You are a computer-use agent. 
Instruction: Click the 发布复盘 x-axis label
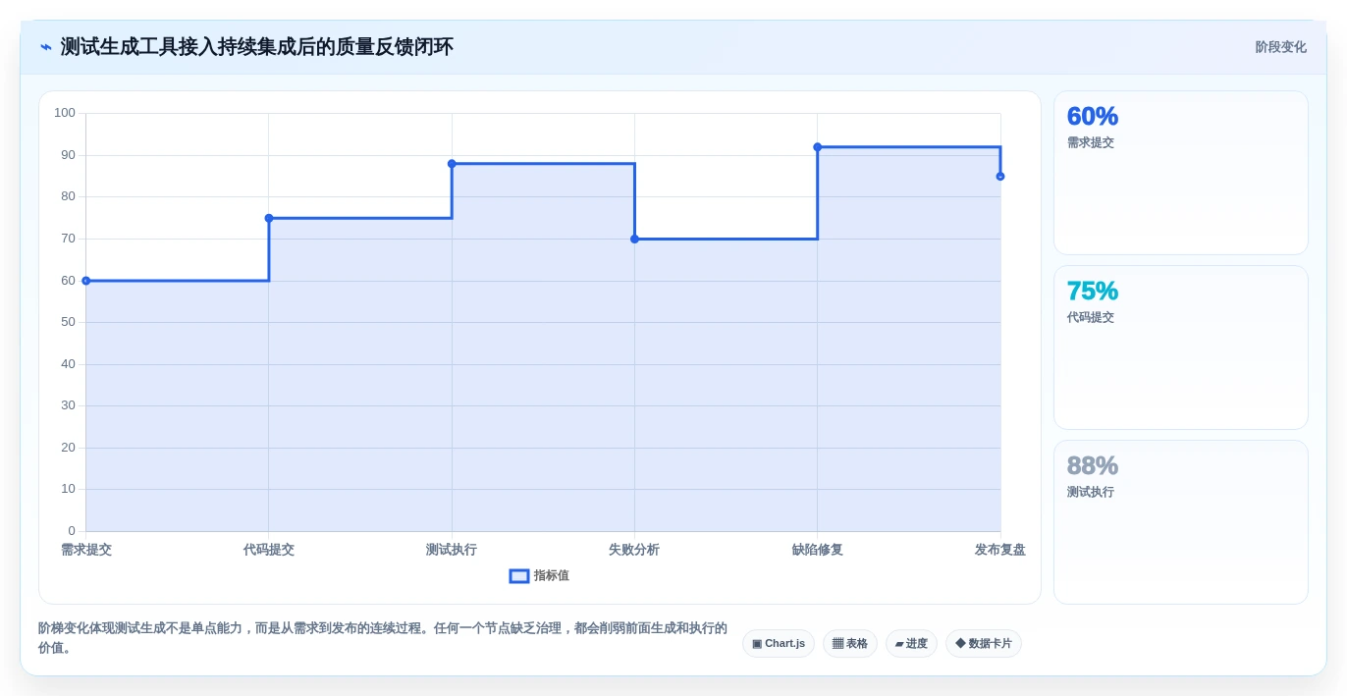click(x=1000, y=550)
